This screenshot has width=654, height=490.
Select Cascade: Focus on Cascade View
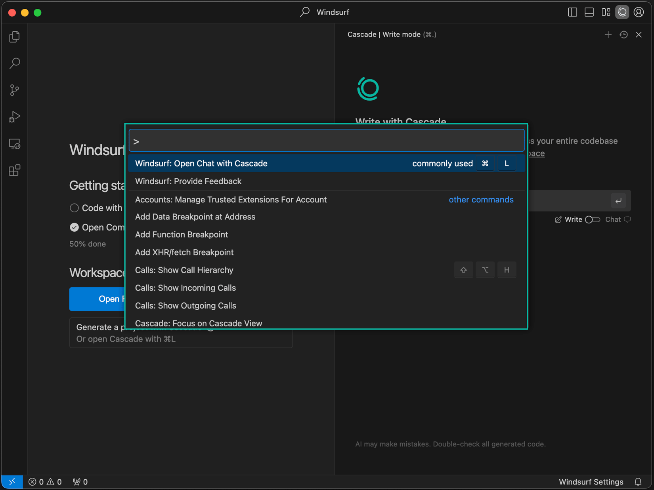click(327, 322)
